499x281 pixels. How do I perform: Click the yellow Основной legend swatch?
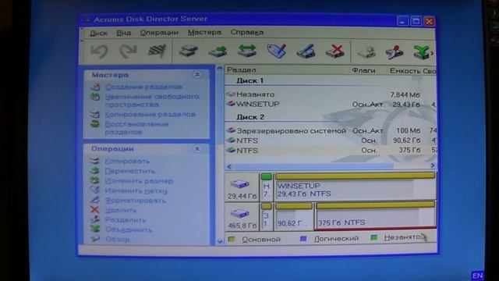(232, 240)
